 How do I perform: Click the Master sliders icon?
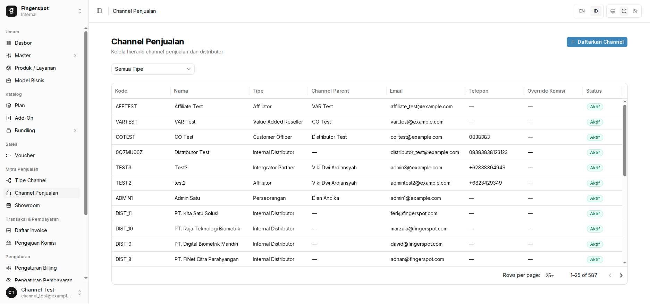click(9, 56)
